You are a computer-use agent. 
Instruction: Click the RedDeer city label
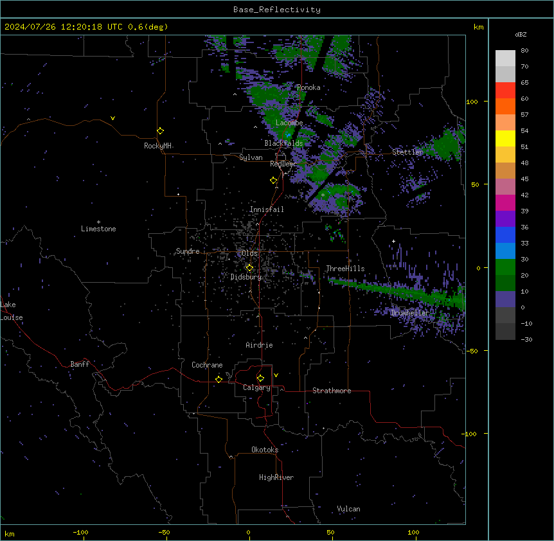pos(283,164)
